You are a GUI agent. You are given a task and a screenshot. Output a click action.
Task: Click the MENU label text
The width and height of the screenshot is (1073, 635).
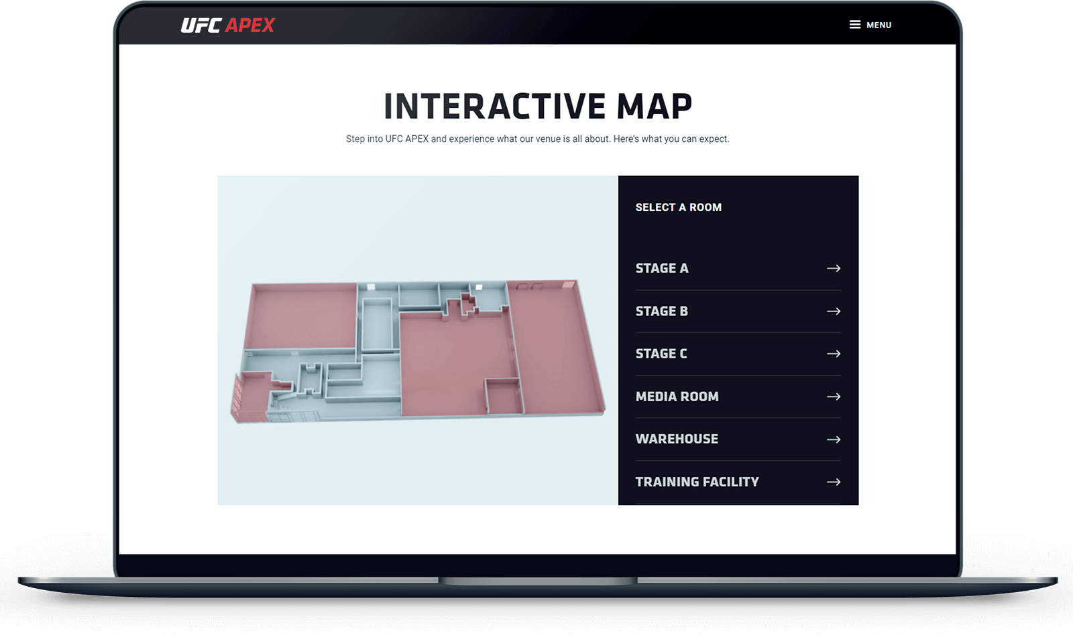click(879, 25)
